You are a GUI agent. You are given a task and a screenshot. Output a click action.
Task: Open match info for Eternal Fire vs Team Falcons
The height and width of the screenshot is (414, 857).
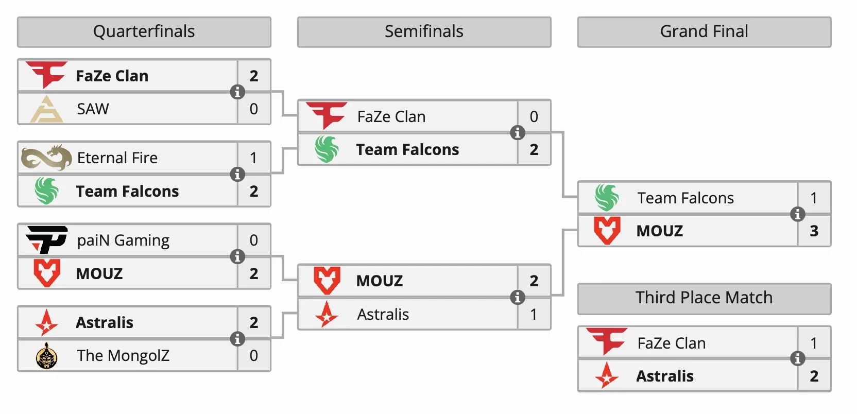click(237, 175)
